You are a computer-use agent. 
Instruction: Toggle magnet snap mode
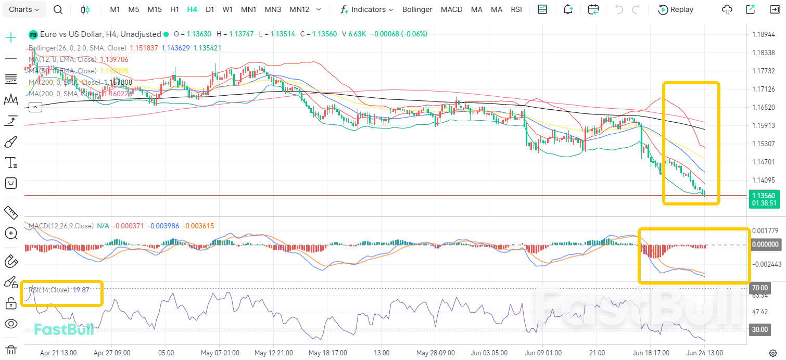[11, 261]
